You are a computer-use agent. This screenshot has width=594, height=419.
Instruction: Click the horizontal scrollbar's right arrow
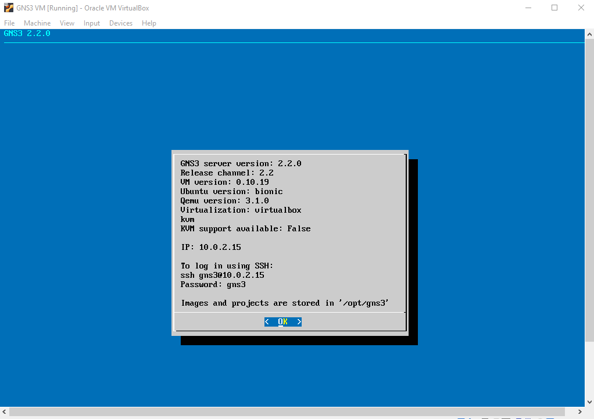[579, 411]
